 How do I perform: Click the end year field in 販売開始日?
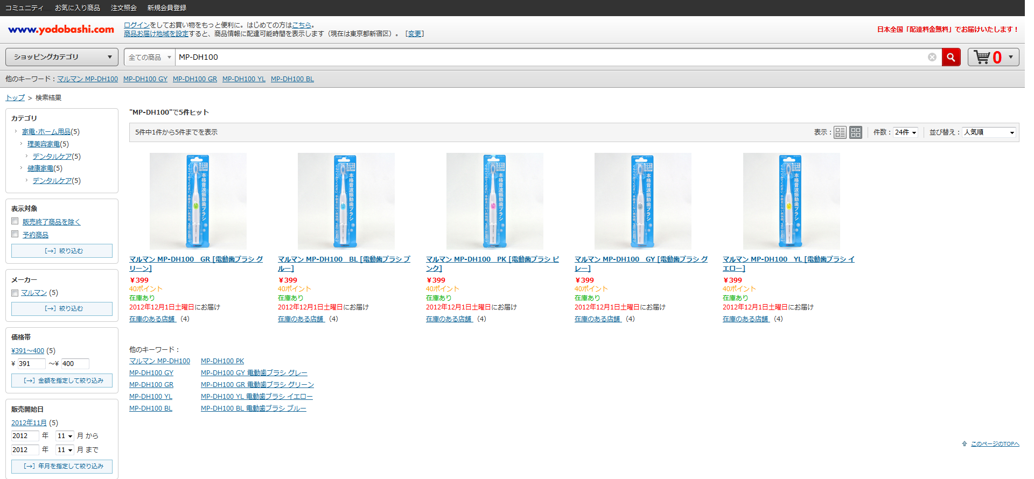click(25, 450)
